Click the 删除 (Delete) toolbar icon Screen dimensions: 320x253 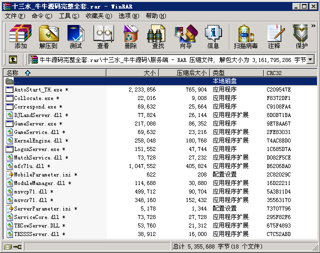point(130,36)
